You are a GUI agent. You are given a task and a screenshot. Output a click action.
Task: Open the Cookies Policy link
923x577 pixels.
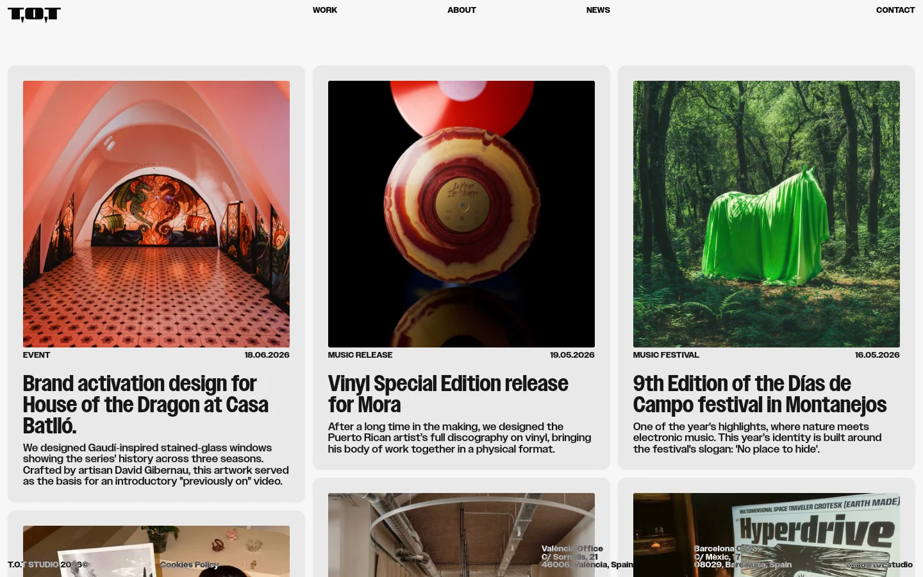coord(189,564)
